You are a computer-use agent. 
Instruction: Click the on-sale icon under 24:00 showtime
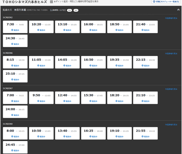click(12, 115)
